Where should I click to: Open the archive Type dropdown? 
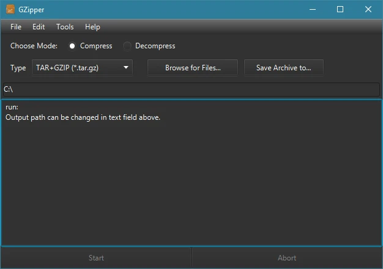click(83, 68)
